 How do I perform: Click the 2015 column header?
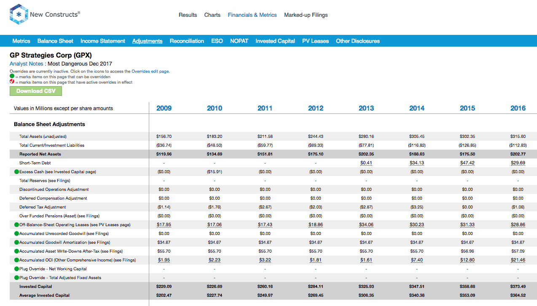(467, 108)
